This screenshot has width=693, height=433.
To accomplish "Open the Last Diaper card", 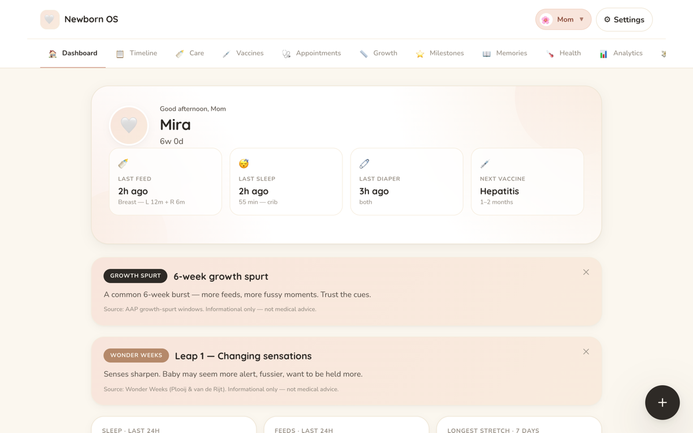I will (407, 182).
